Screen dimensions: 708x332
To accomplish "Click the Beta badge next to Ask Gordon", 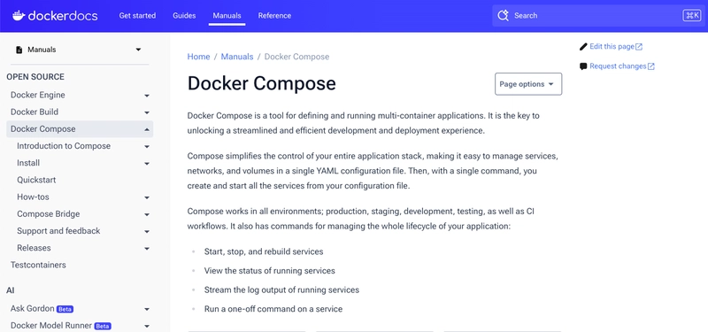I will pyautogui.click(x=65, y=309).
